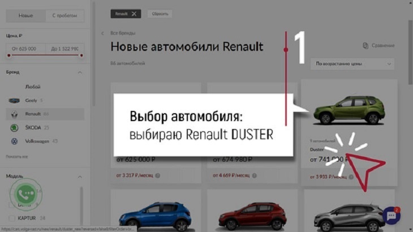Viewport: 413px width, 232px height.
Task: Click the Volkswagen logo icon
Action: click(14, 141)
